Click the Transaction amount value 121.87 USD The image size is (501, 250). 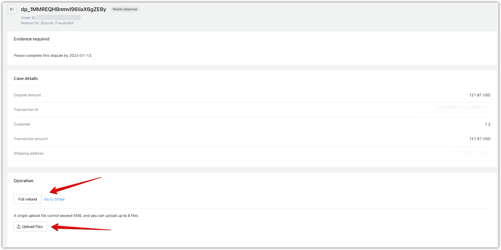pos(480,139)
